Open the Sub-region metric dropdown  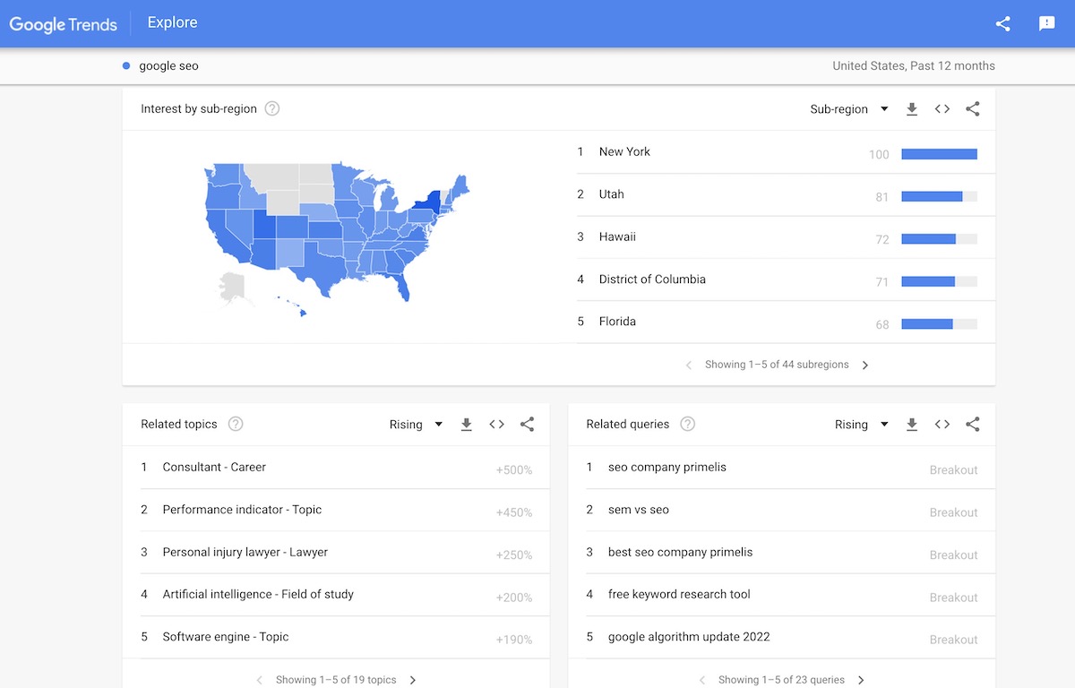(x=848, y=108)
